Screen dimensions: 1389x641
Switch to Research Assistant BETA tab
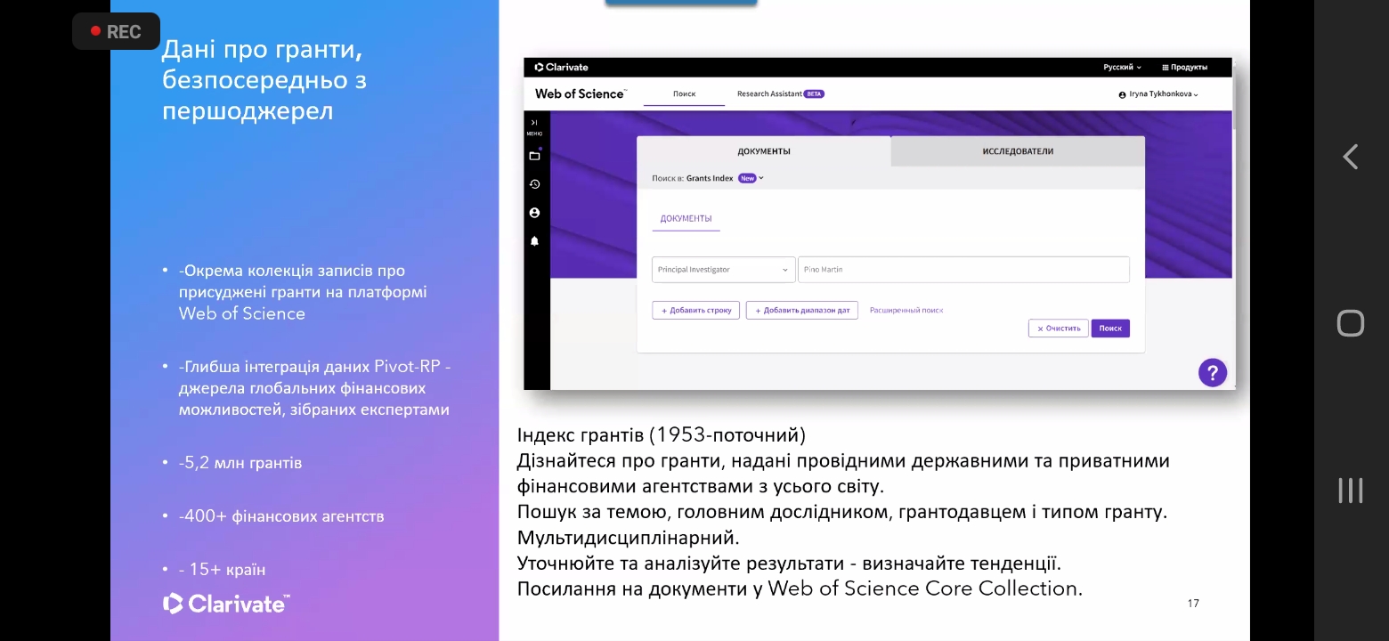pos(780,93)
